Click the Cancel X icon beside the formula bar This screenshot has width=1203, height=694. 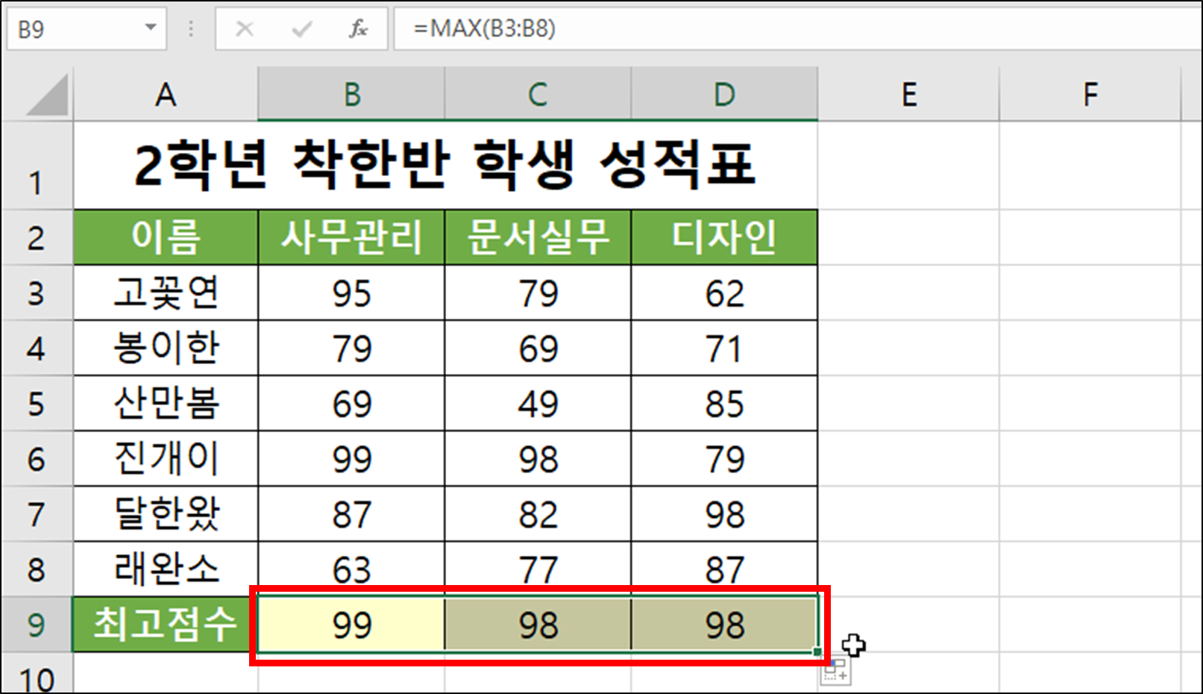[245, 30]
